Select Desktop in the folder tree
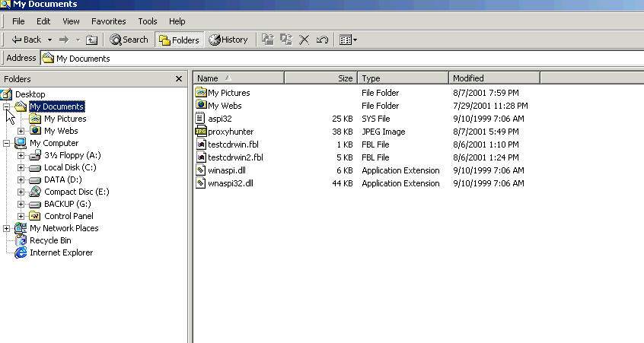The height and width of the screenshot is (343, 644). 30,94
